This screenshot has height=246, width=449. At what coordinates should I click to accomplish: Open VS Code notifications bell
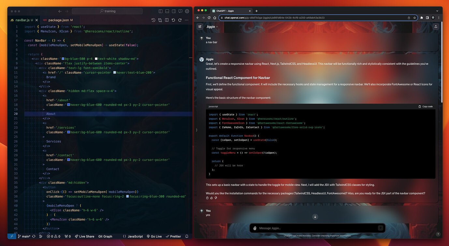(186, 236)
